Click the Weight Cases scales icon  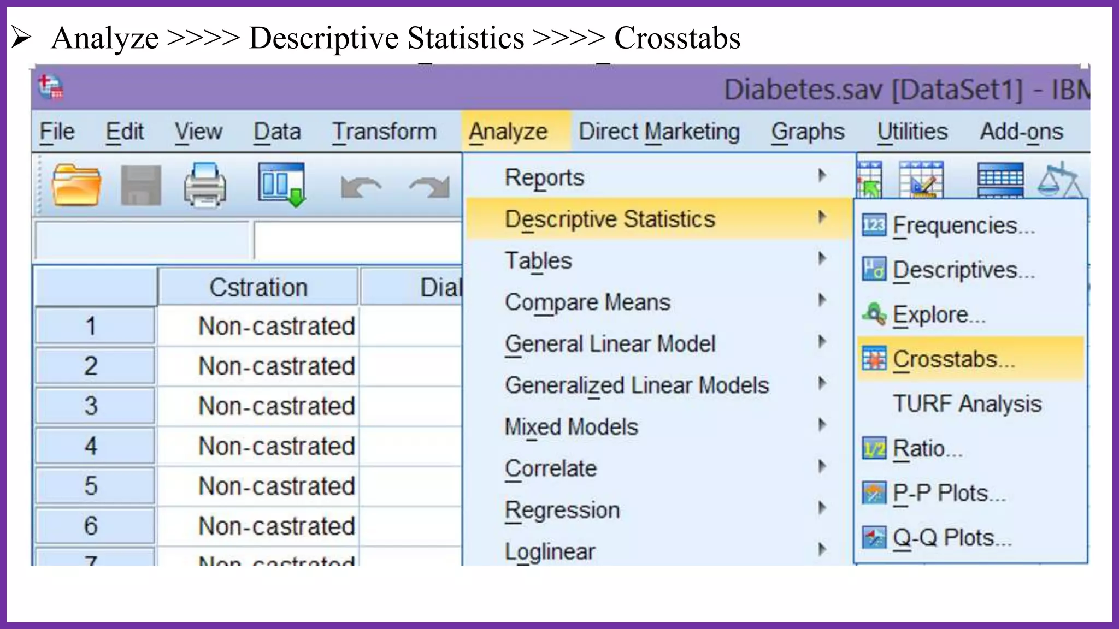click(1061, 180)
